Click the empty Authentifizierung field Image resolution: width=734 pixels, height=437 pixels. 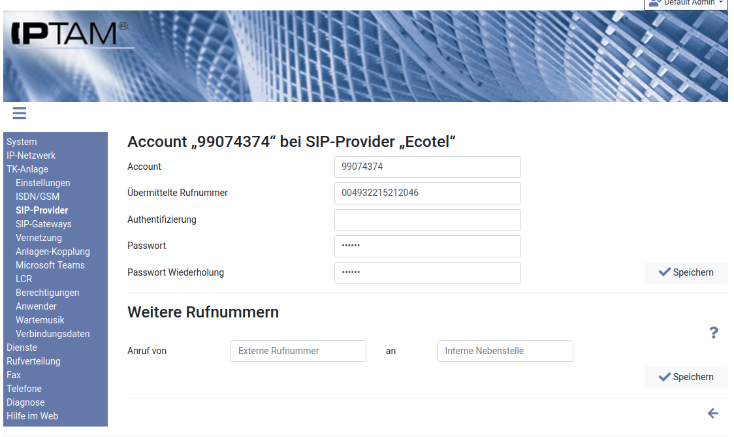tap(427, 219)
